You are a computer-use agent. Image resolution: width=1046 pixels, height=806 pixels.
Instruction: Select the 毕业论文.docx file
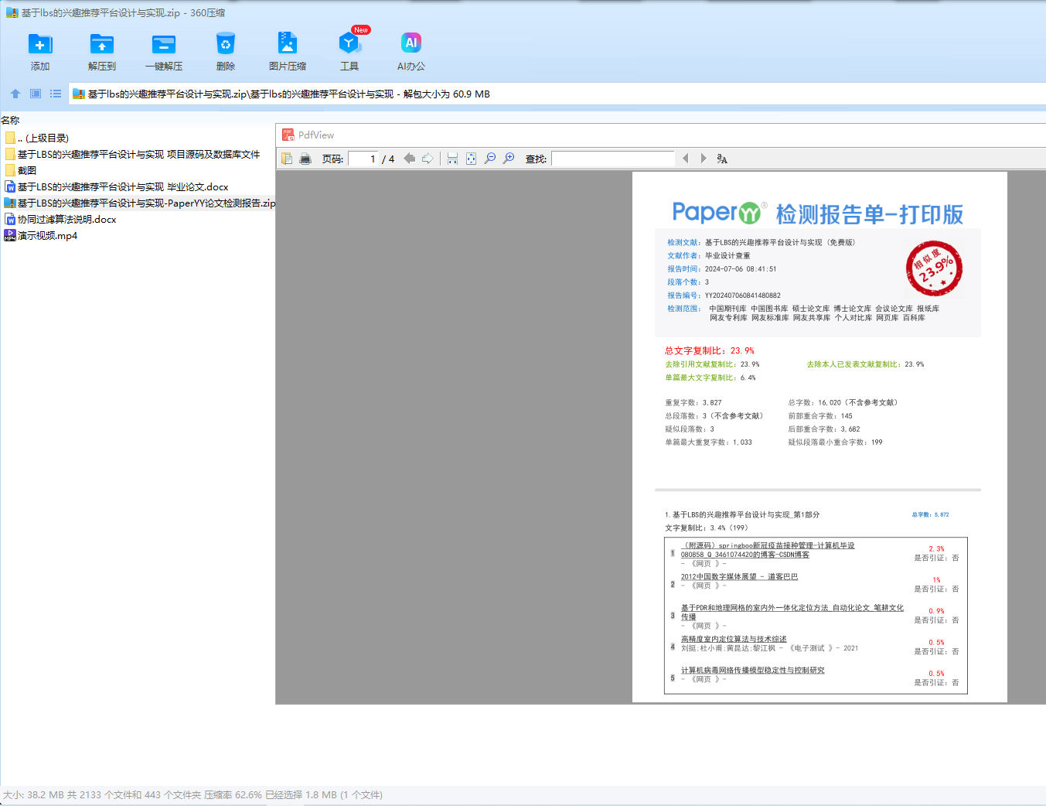pos(117,187)
